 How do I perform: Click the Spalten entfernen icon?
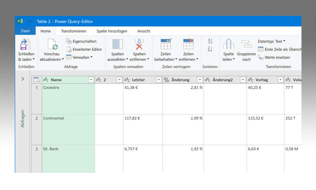pos(139,44)
